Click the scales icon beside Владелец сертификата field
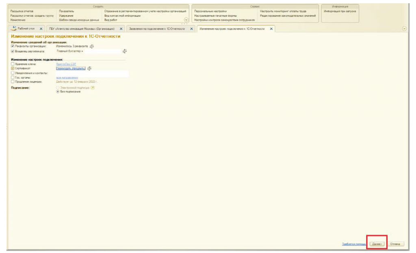Viewport: 416px width, 253px height. coord(124,51)
